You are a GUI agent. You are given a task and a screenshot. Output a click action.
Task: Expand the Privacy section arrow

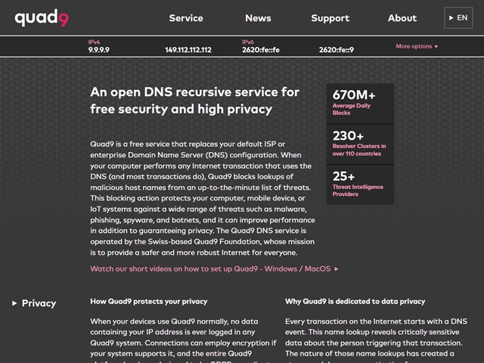14,303
